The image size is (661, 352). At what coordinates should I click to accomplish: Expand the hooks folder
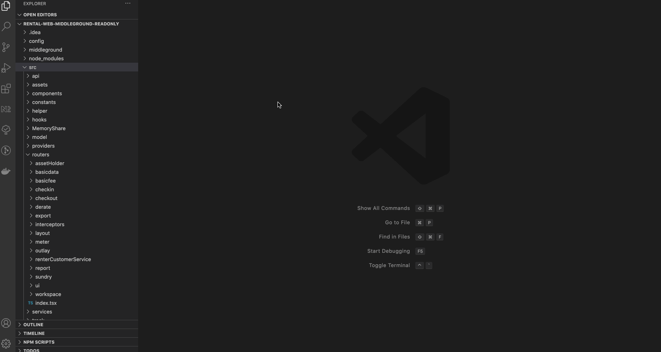[77, 120]
